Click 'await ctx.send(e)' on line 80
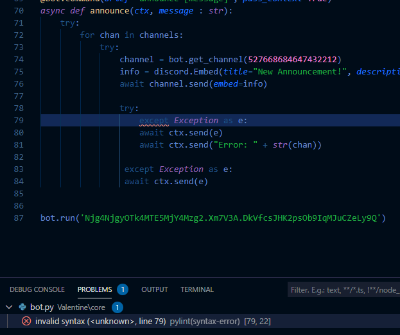 pos(181,133)
